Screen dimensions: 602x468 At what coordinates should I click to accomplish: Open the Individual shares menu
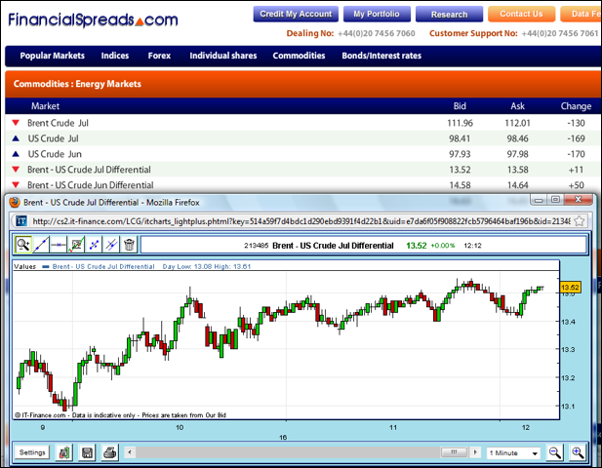(223, 56)
